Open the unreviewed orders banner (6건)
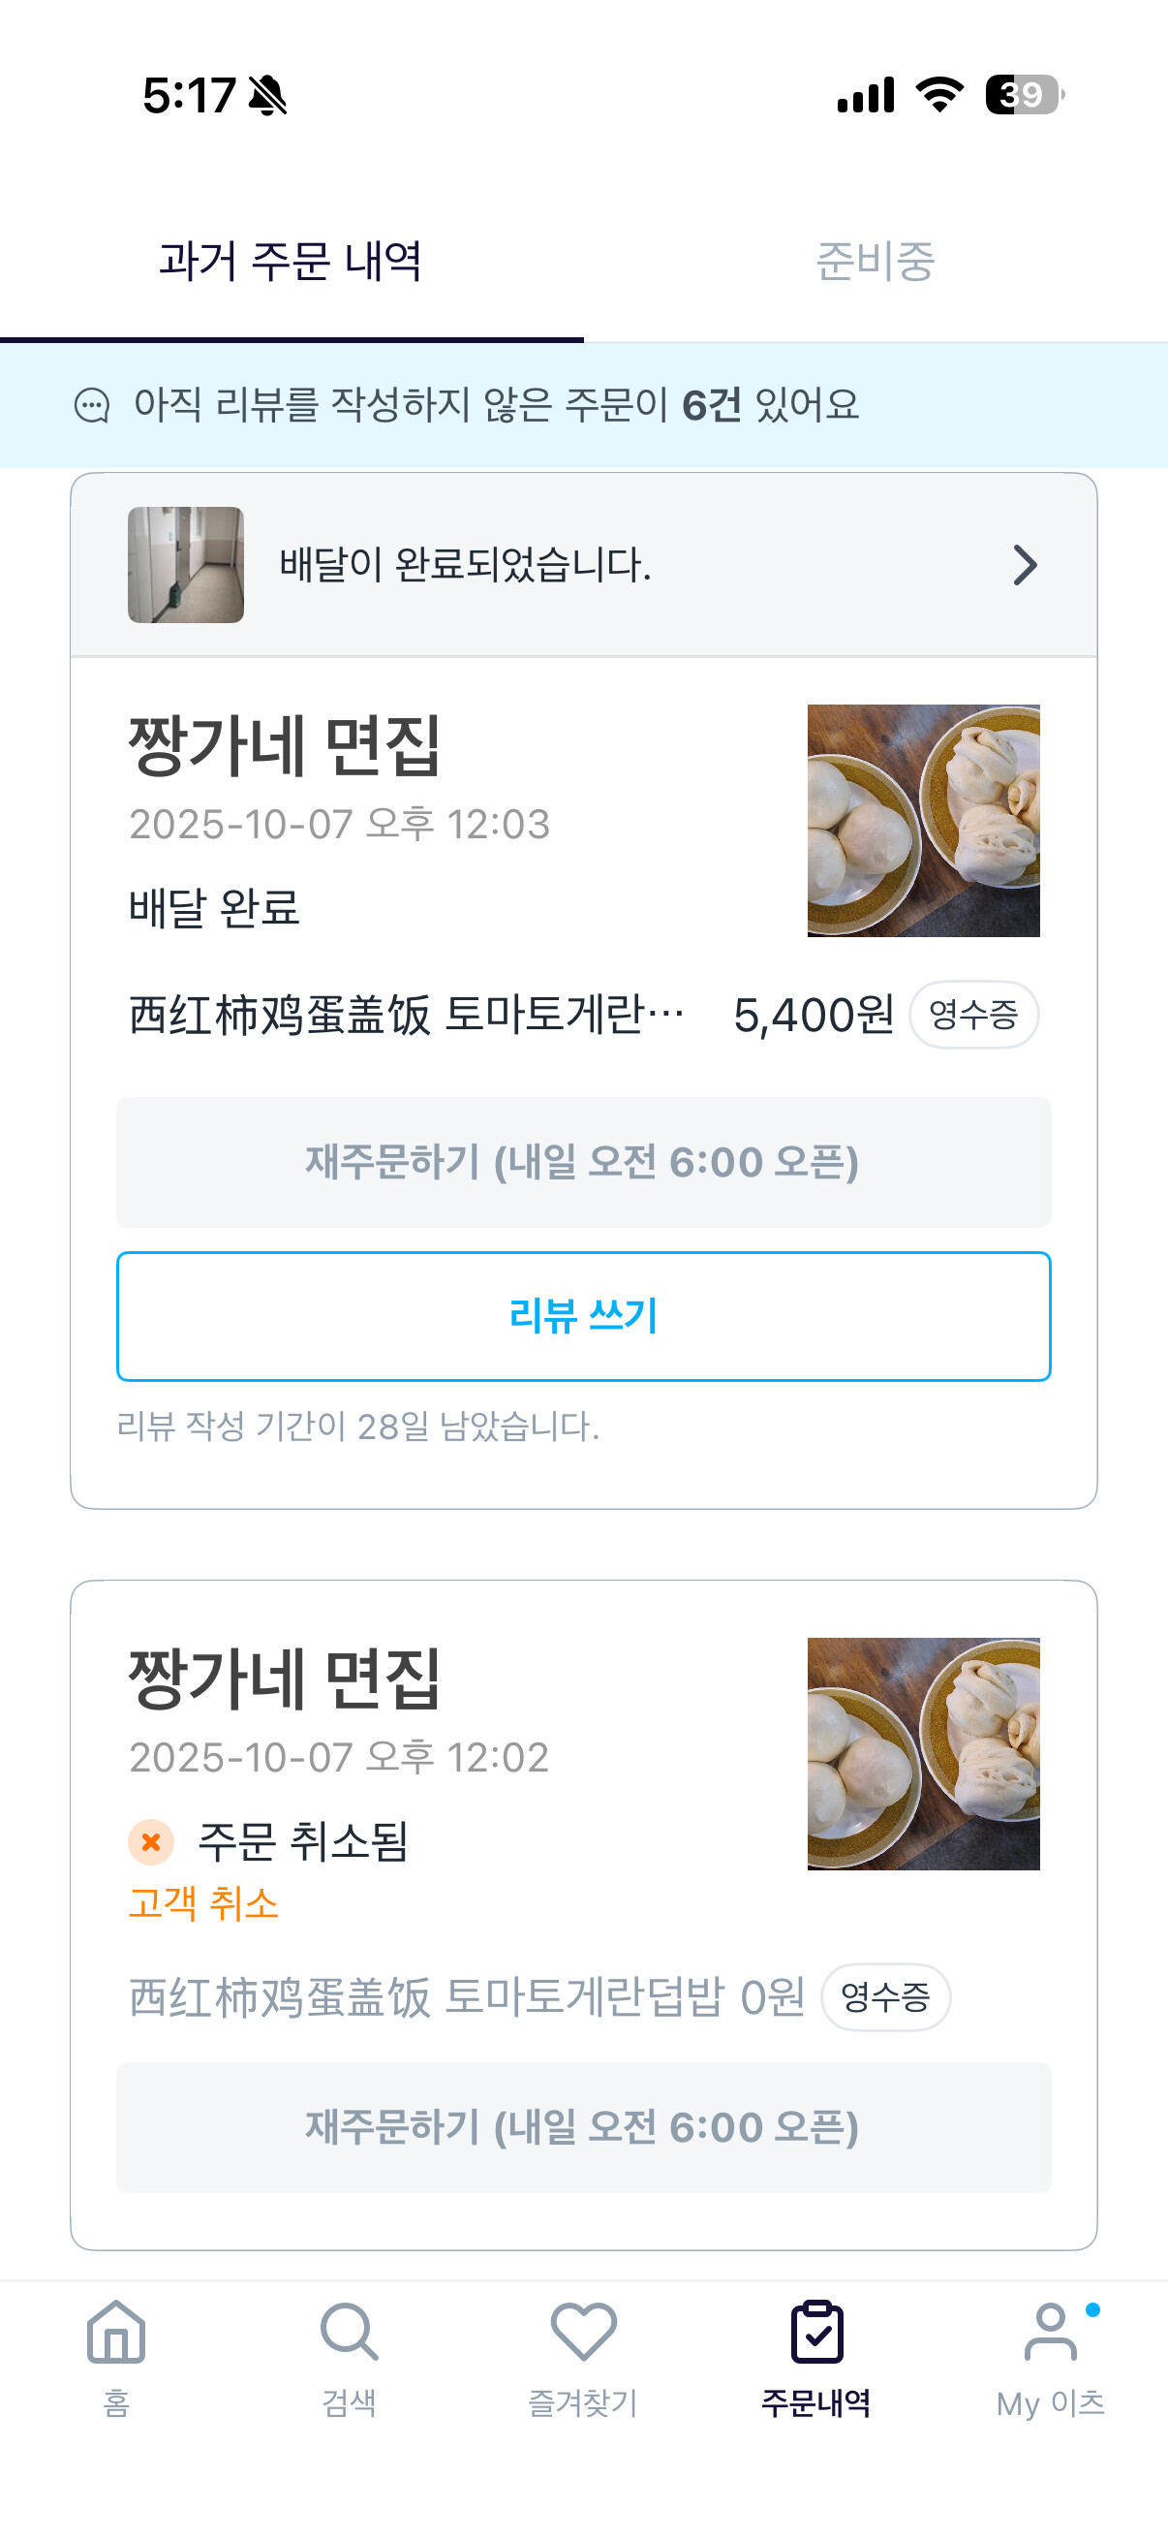The image size is (1168, 2541). [x=497, y=405]
